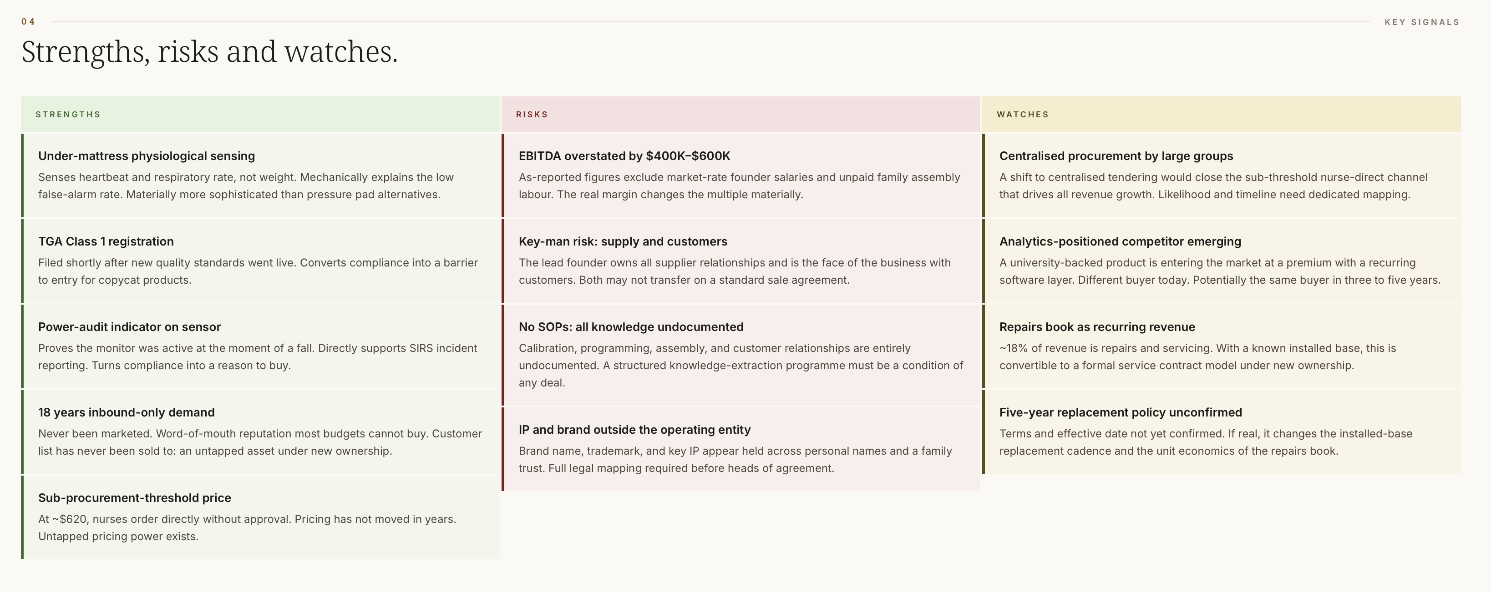This screenshot has width=1491, height=592.
Task: Select the Under-mattress physiological sensing card
Action: point(260,175)
